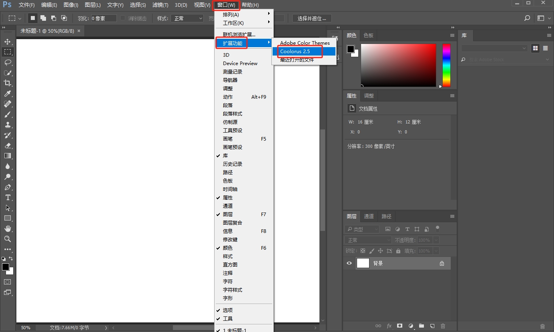
Task: Select the Type tool
Action: pos(7,197)
